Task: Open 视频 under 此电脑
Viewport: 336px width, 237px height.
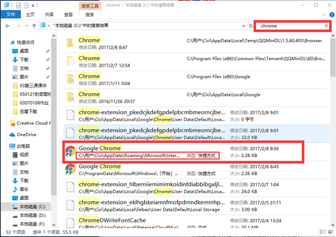Action: pyautogui.click(x=24, y=155)
